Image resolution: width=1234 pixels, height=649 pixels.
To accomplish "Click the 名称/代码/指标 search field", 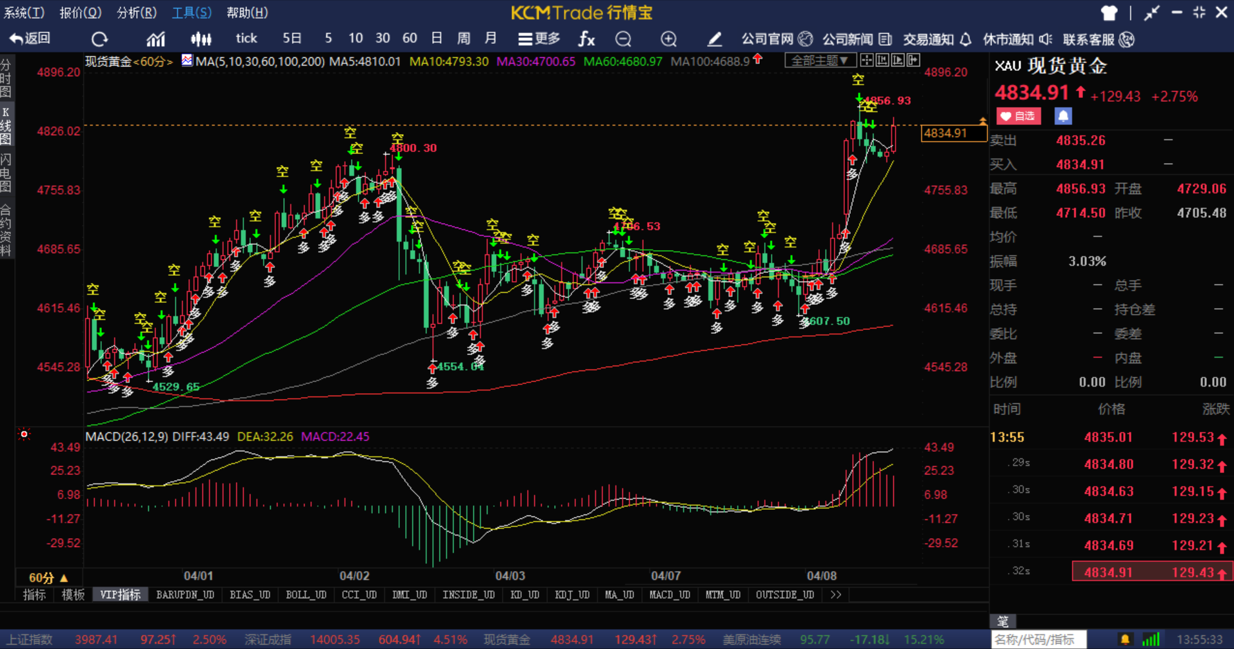I will tap(1039, 639).
